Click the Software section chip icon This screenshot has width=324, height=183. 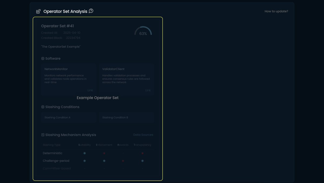[43, 58]
